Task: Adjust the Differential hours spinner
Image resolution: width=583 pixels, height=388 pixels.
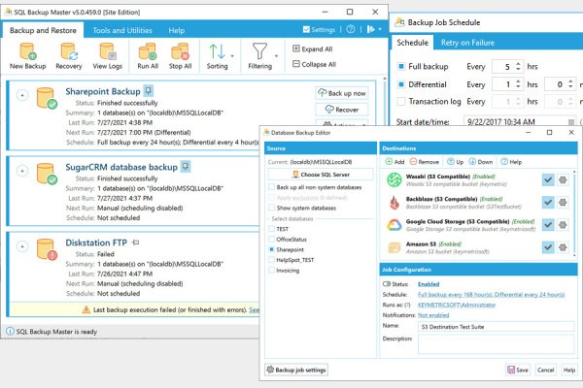Action: click(518, 84)
